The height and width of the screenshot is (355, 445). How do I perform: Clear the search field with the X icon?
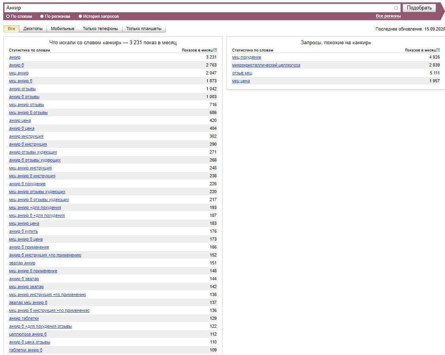tap(396, 8)
